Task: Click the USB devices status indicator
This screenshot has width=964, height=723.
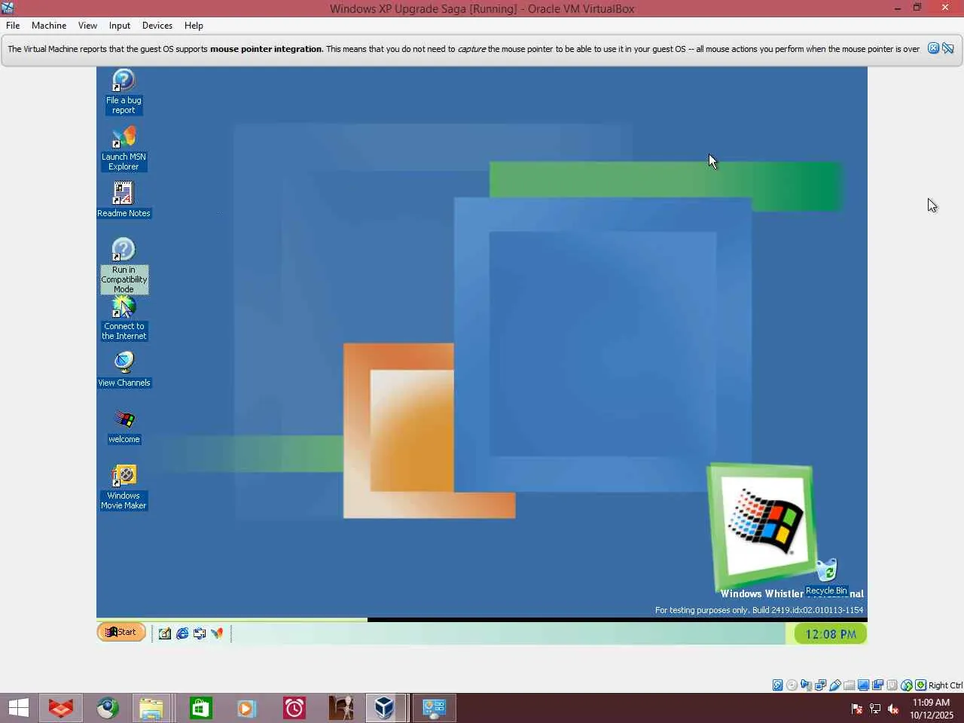Action: pyautogui.click(x=834, y=685)
